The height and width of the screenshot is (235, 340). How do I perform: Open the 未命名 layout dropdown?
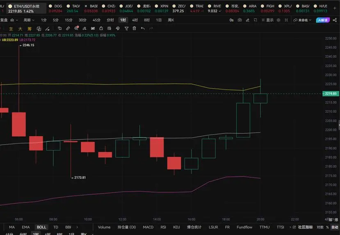coord(302,20)
